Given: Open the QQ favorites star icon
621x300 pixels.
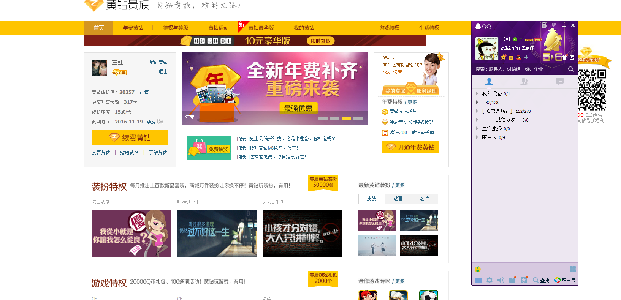Looking at the screenshot, I should coord(524,280).
